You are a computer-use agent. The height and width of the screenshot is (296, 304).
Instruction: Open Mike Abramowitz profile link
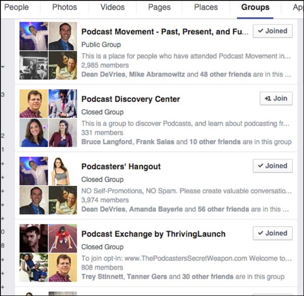click(157, 74)
